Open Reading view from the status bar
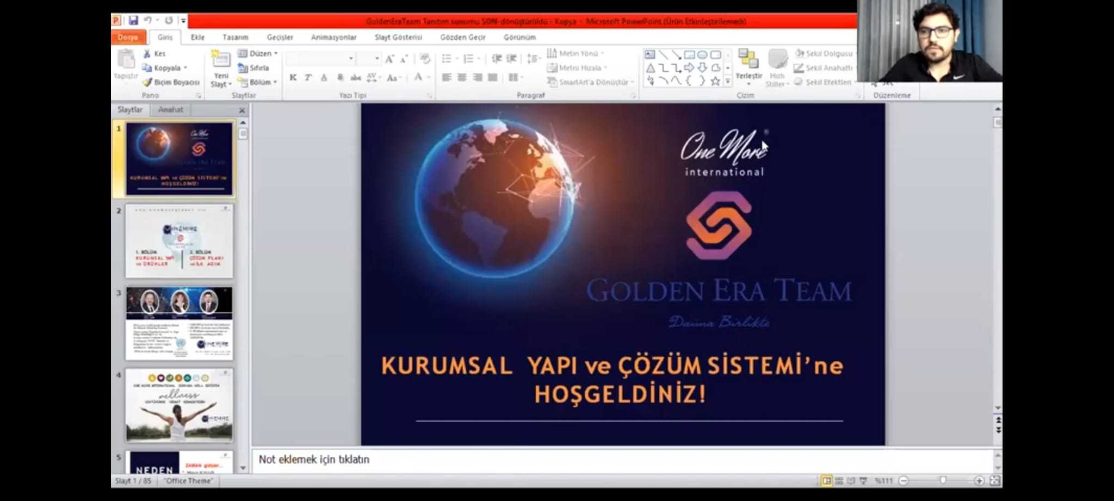Screen dimensions: 1114x501 coord(851,481)
